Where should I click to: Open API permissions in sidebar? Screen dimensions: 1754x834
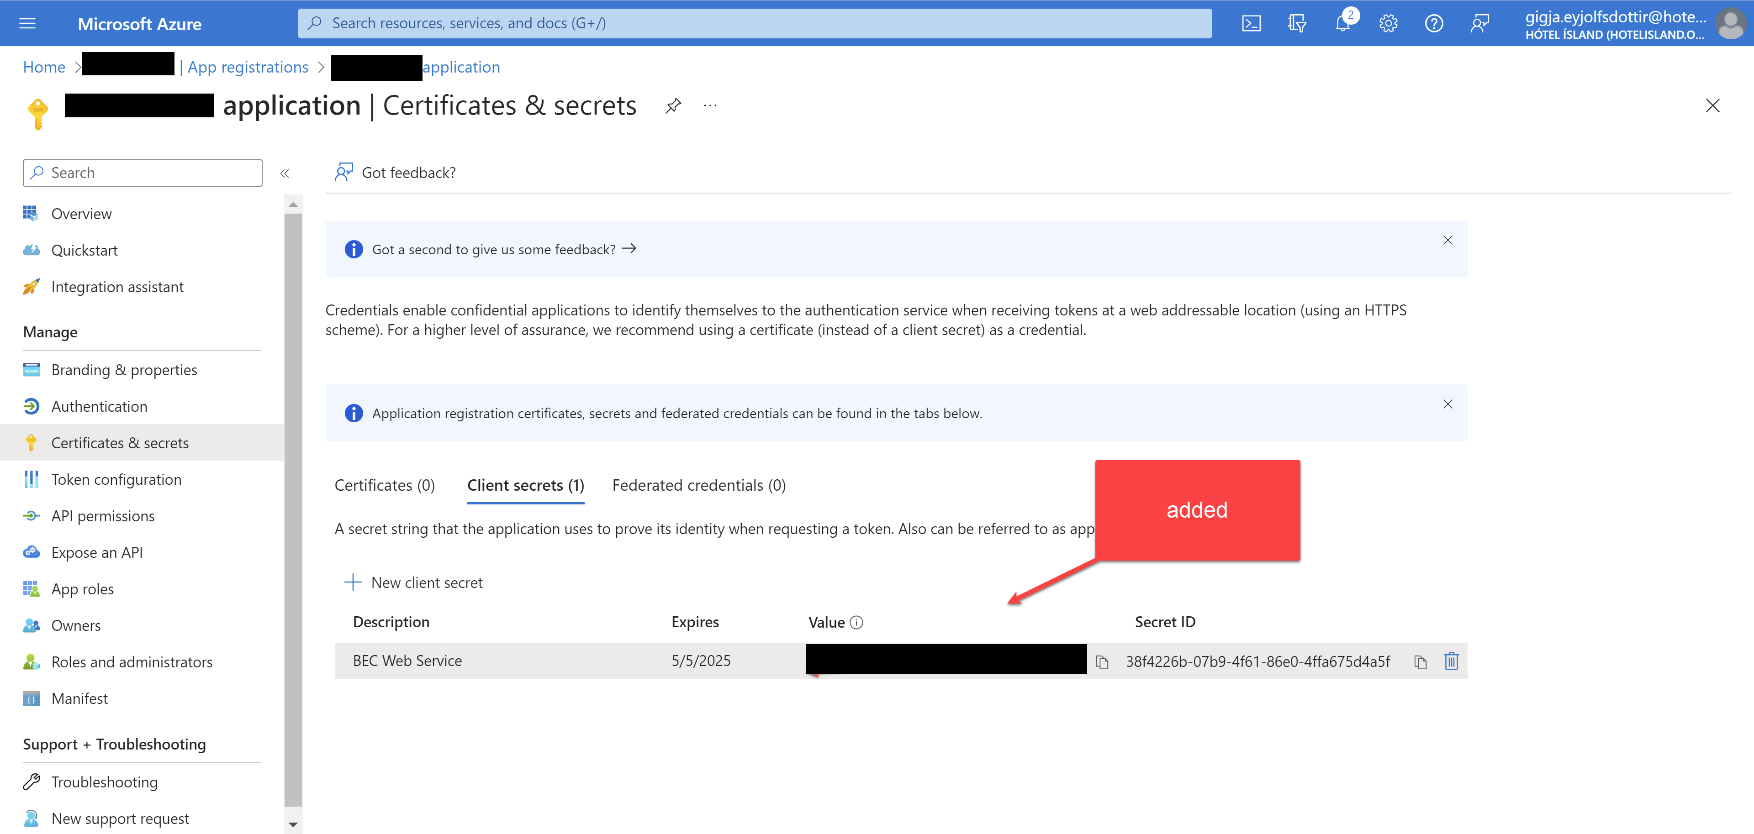103,516
